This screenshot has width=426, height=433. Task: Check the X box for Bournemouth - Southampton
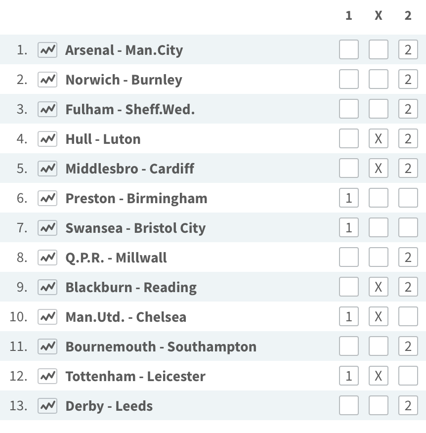(379, 346)
